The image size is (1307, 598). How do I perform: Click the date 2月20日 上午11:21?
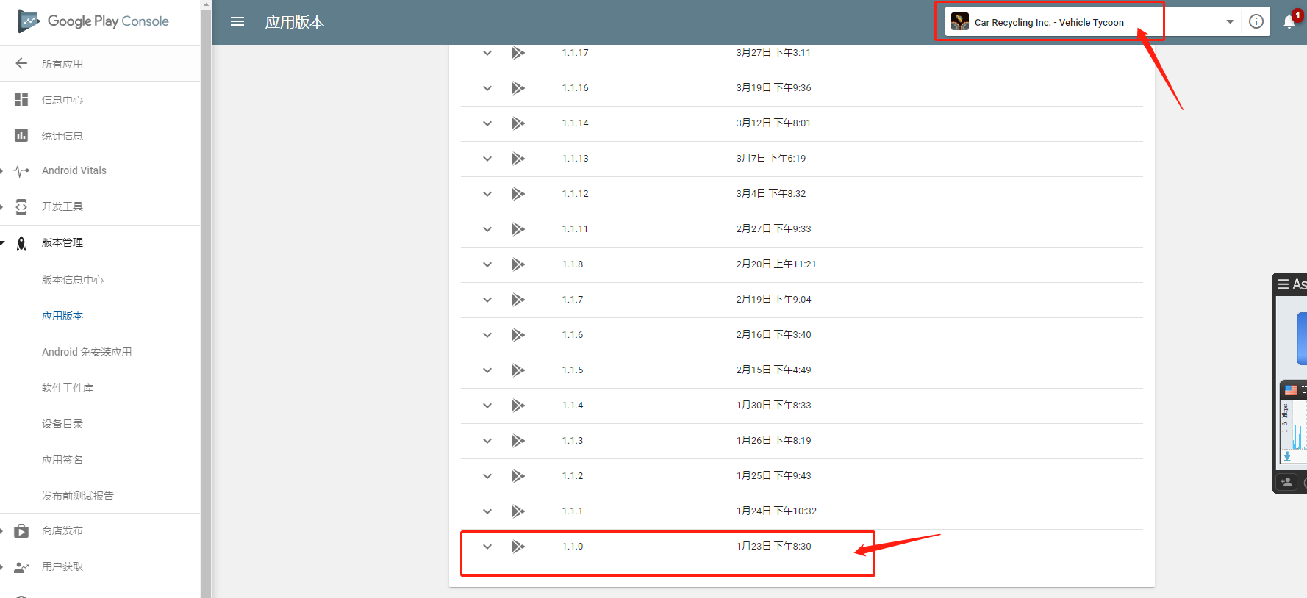pos(776,264)
